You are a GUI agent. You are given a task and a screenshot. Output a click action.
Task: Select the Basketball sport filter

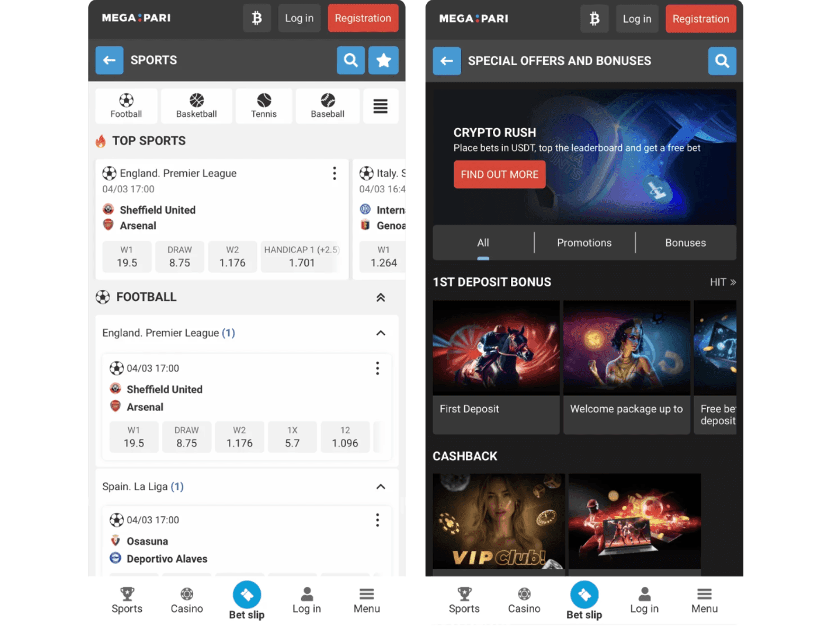coord(196,106)
